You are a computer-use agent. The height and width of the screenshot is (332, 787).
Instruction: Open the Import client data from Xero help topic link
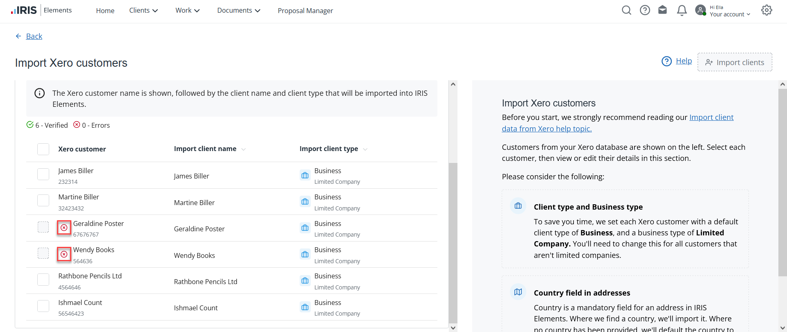(x=618, y=123)
